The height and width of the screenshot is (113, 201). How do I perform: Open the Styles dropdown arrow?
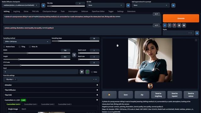click(x=191, y=33)
